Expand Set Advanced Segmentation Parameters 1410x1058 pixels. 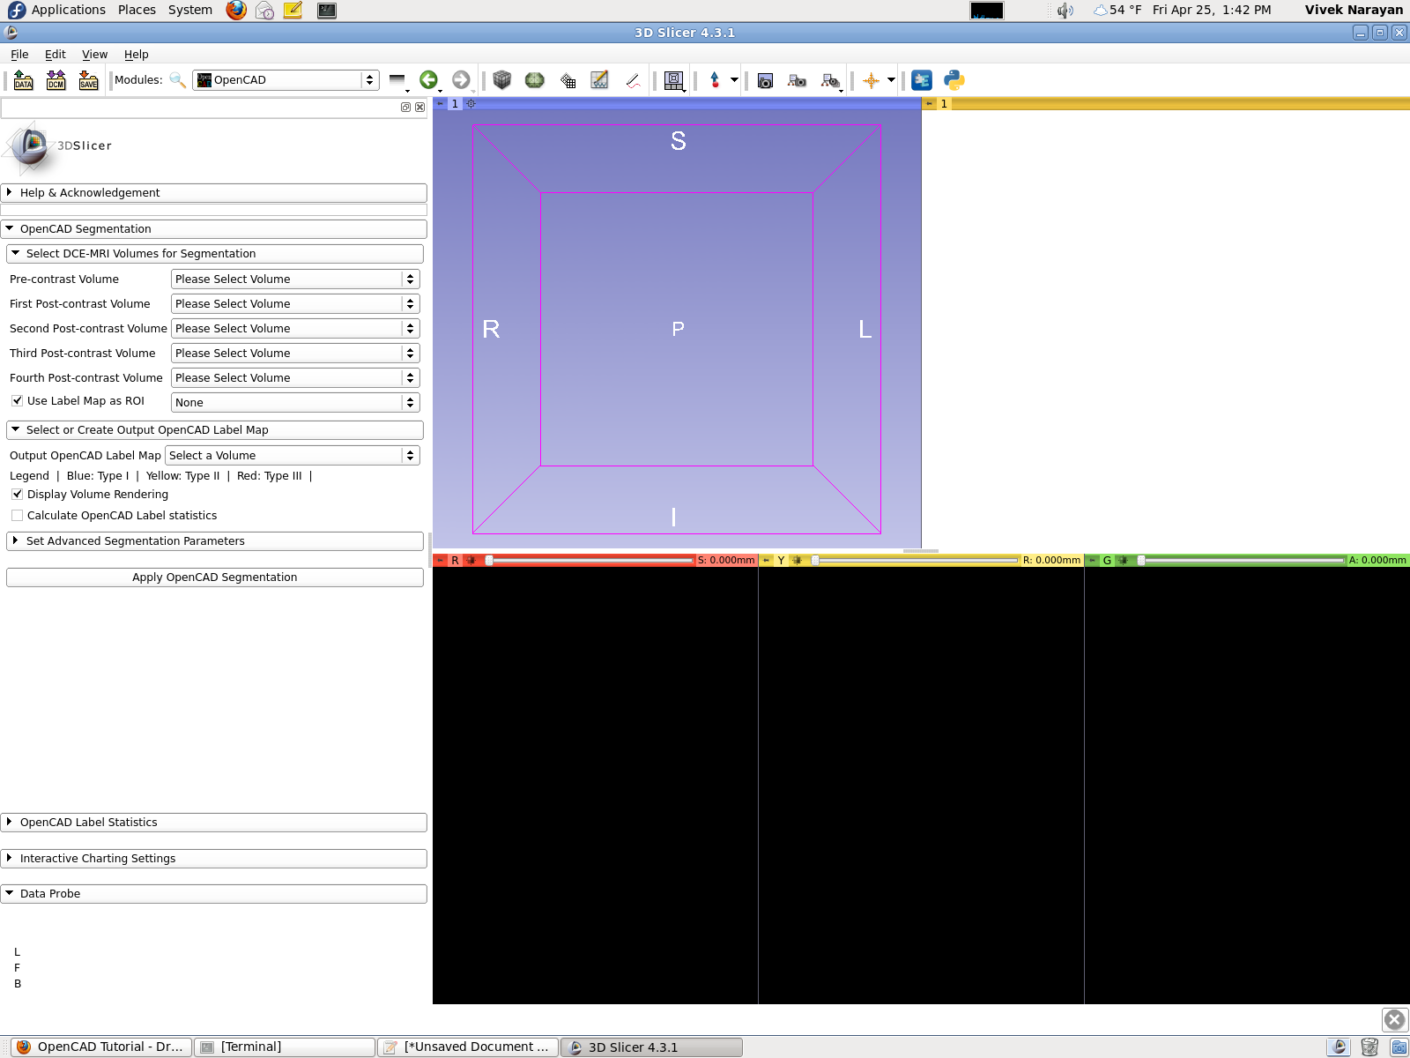[x=215, y=541]
